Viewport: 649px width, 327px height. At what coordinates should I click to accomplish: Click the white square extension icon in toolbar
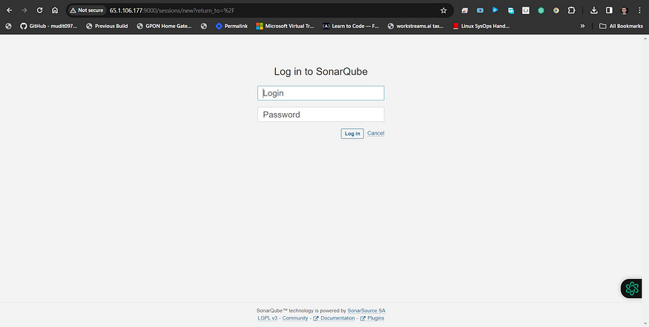pyautogui.click(x=526, y=10)
